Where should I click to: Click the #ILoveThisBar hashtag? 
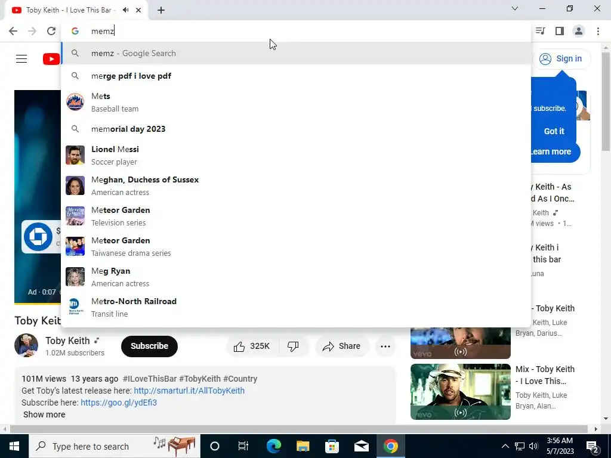[150, 379]
